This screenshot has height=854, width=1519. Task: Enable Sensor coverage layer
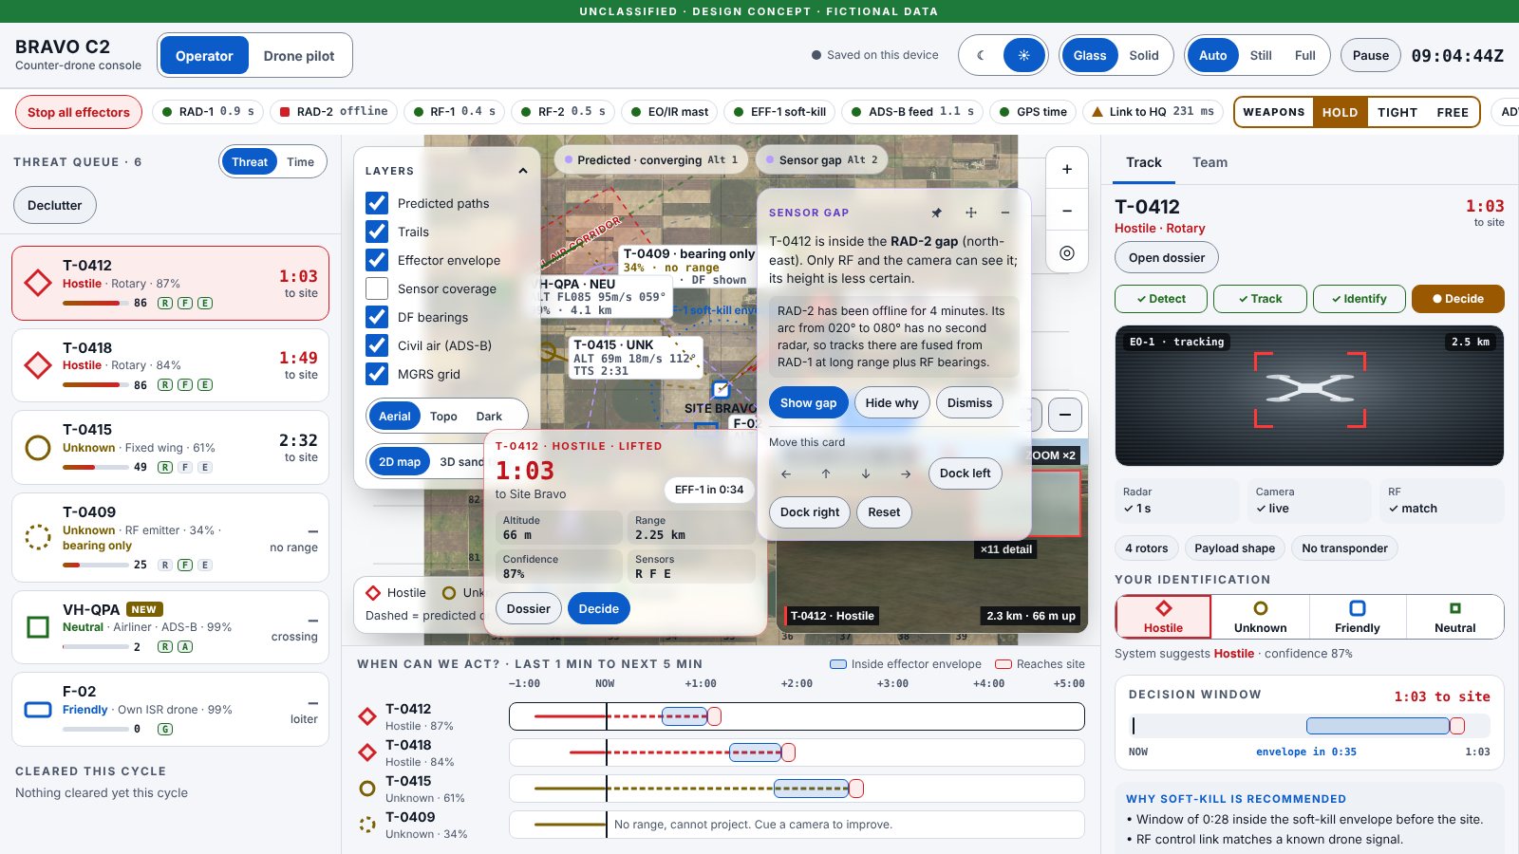377,288
